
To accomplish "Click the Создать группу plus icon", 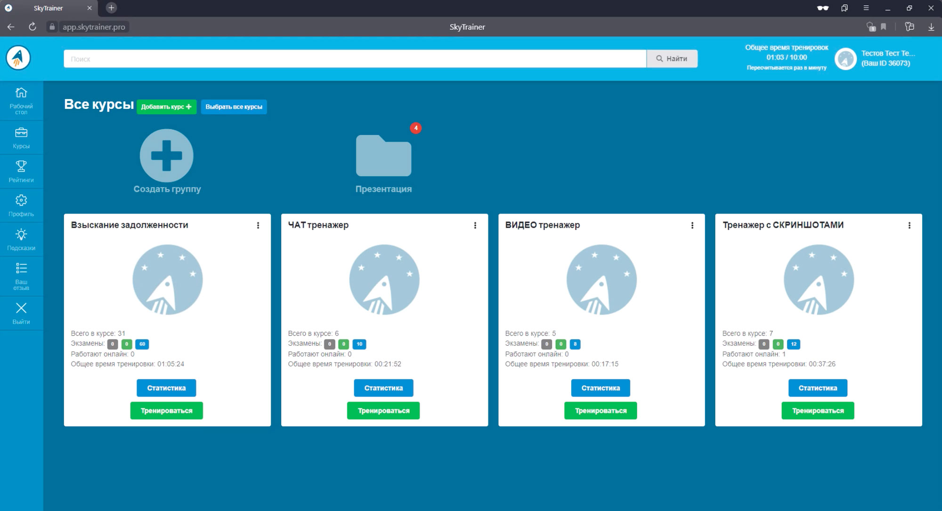I will [x=167, y=156].
